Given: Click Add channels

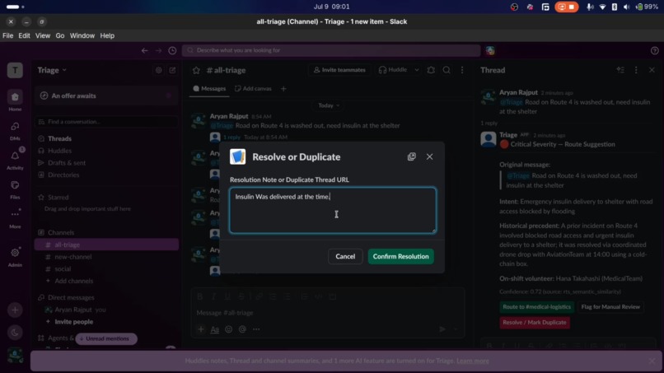Looking at the screenshot, I should (73, 281).
